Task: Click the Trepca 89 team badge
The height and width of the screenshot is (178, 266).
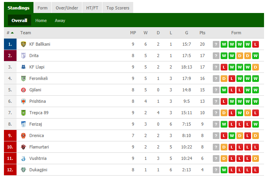Action: click(x=23, y=113)
